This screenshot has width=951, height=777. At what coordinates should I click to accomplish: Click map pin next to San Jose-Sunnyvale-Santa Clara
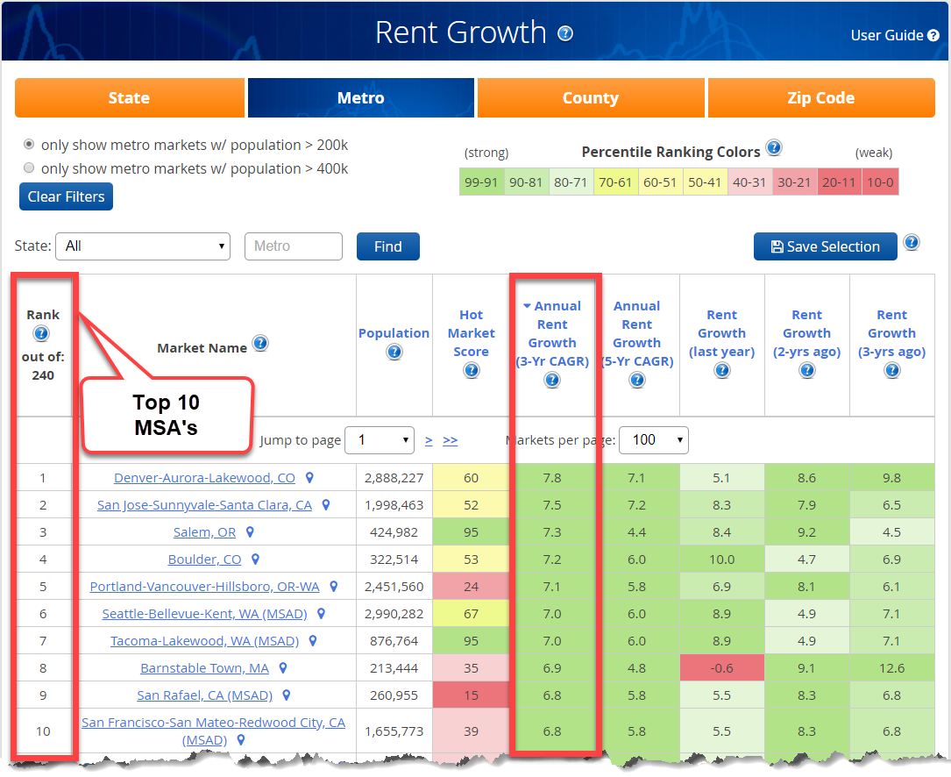[x=326, y=505]
